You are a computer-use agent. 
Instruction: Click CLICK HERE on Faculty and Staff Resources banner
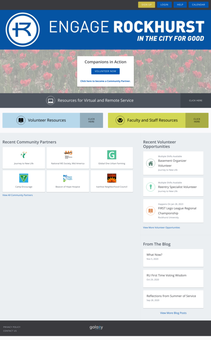(197, 120)
